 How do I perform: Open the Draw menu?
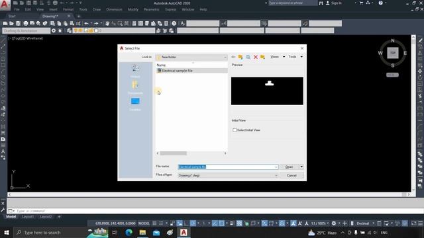tap(97, 9)
